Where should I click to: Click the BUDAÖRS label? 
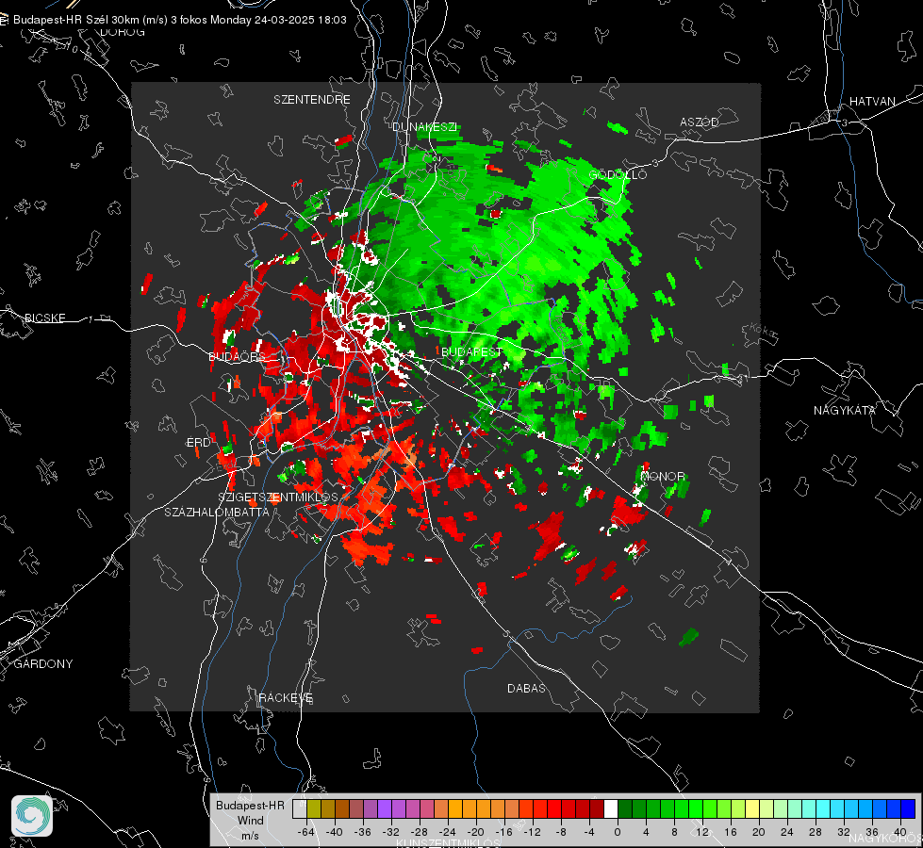238,356
